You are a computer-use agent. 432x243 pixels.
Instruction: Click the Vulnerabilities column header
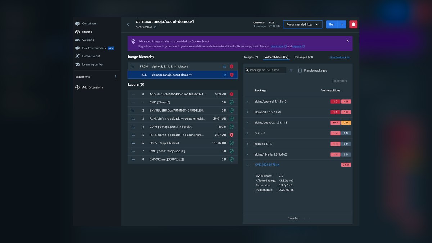tap(331, 91)
